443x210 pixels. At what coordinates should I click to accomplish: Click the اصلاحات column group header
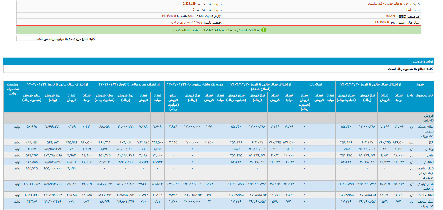pyautogui.click(x=317, y=85)
